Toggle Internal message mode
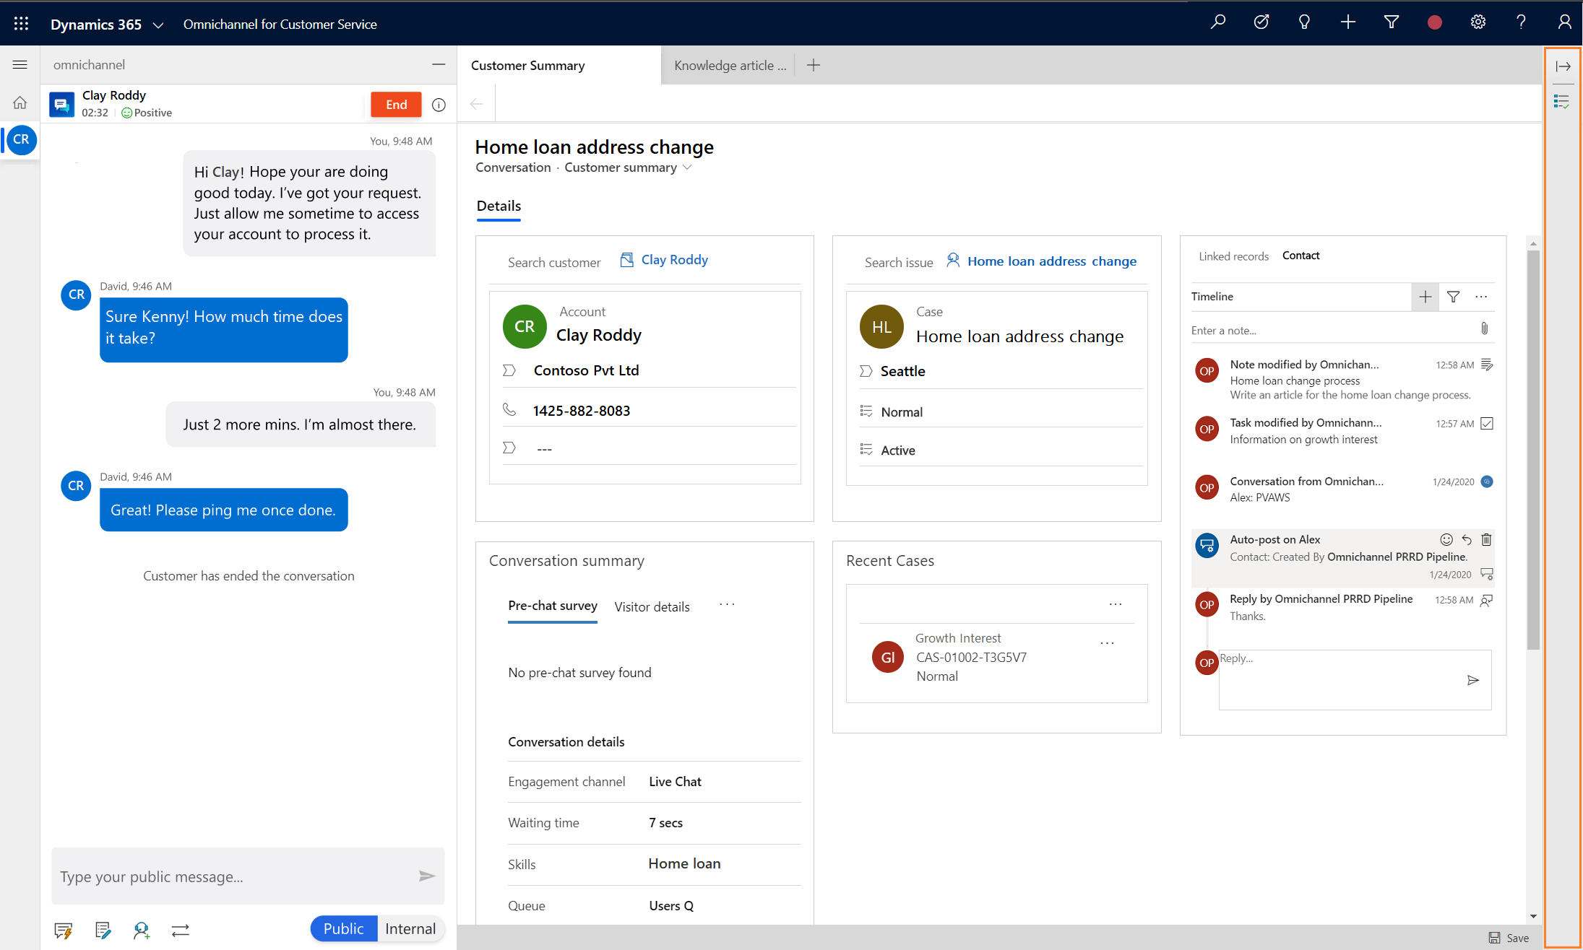 (410, 928)
